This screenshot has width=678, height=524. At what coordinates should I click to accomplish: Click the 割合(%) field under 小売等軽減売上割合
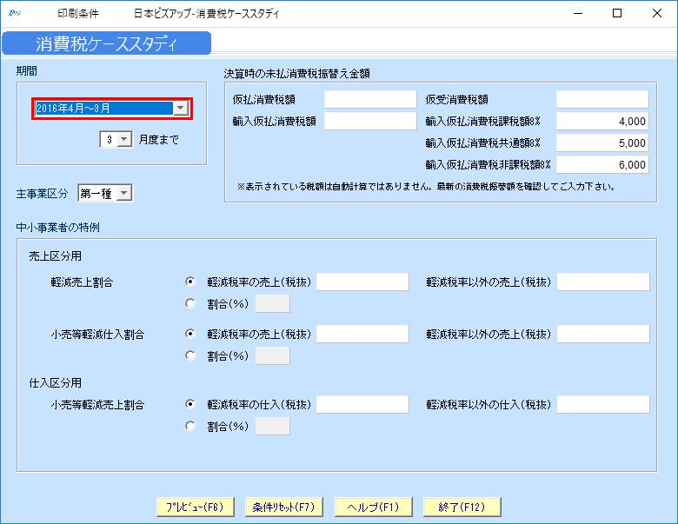tap(272, 426)
